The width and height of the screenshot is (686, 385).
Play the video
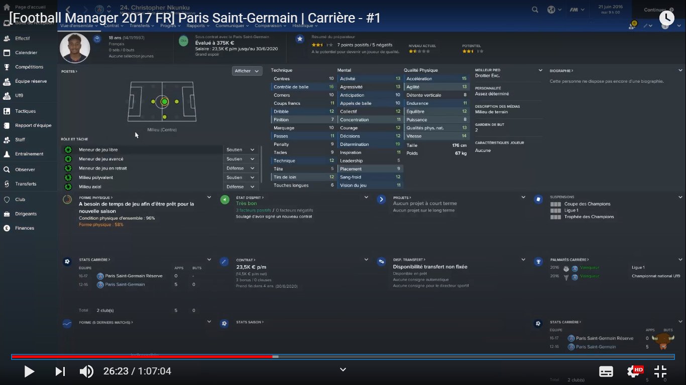[29, 371]
